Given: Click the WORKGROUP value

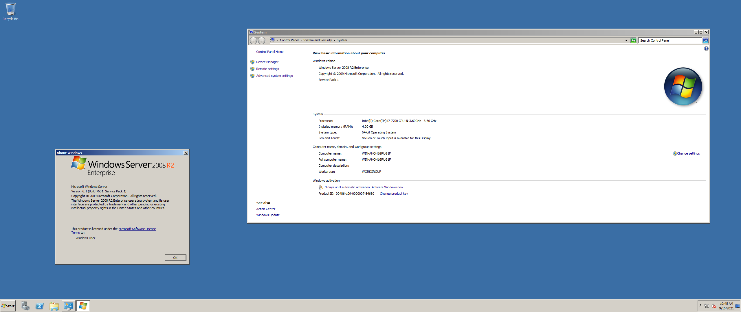Looking at the screenshot, I should click(x=371, y=172).
